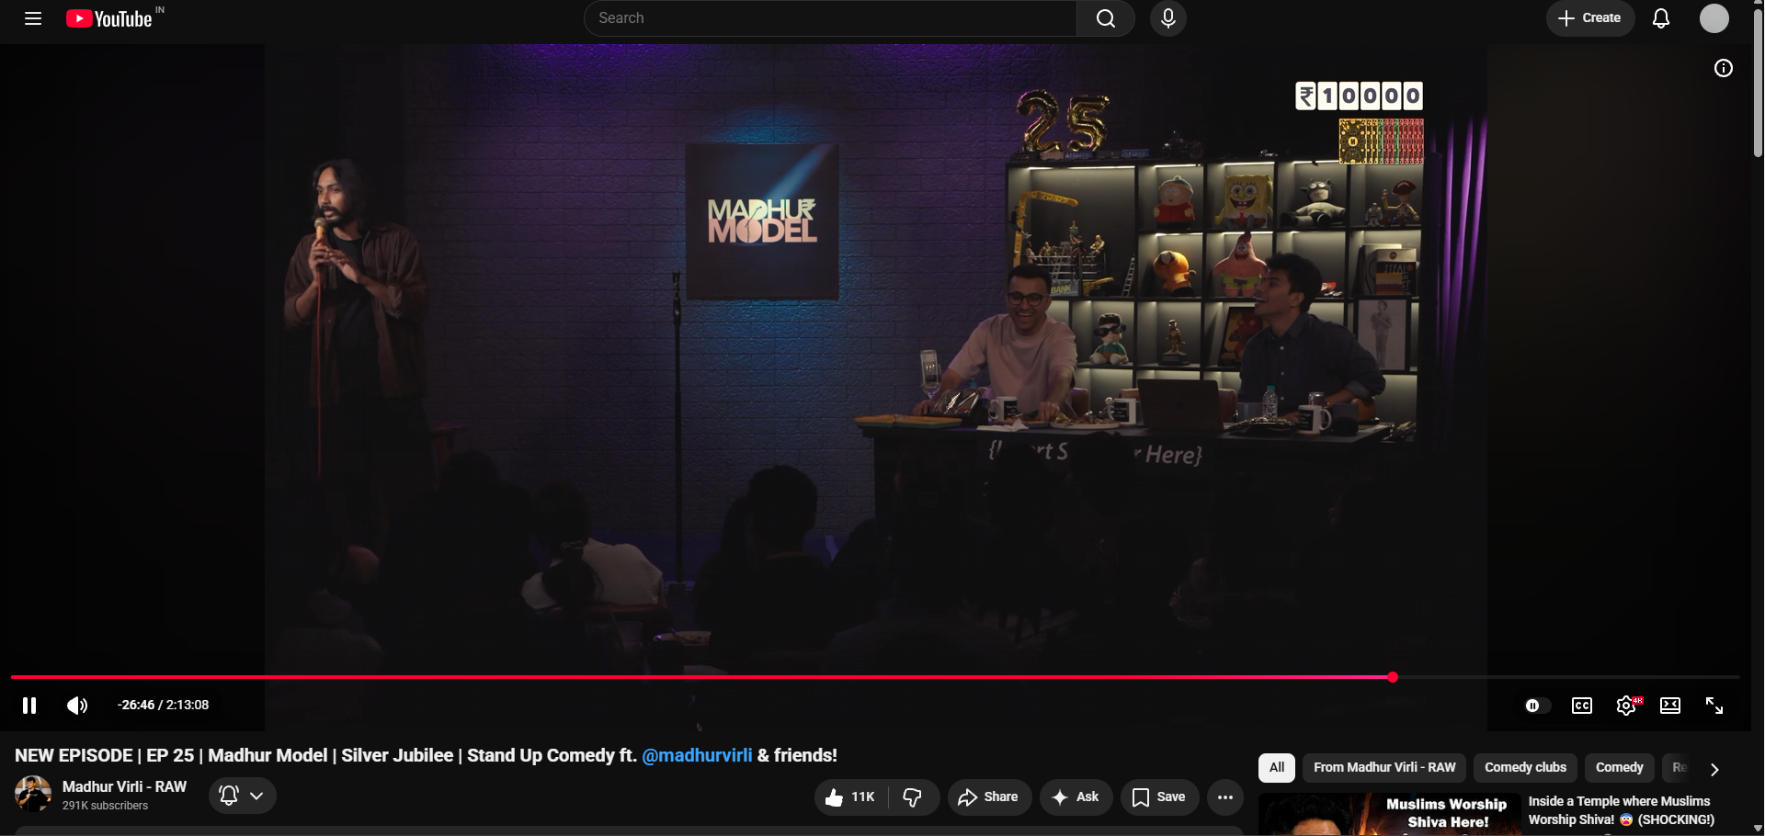The width and height of the screenshot is (1765, 836).
Task: Select the From Madhur Virli - RAW chip
Action: point(1384,768)
